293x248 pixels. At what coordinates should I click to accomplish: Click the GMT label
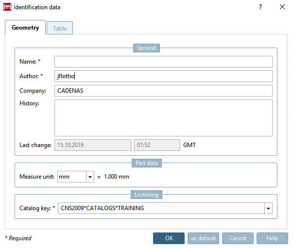pos(190,145)
